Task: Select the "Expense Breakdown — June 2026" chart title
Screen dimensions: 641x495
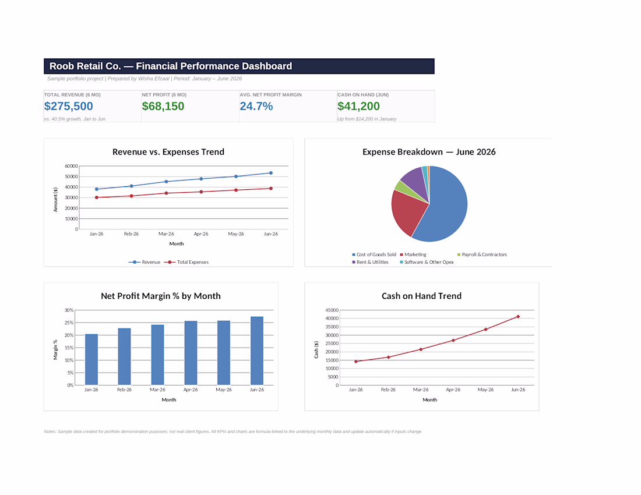Action: [429, 152]
